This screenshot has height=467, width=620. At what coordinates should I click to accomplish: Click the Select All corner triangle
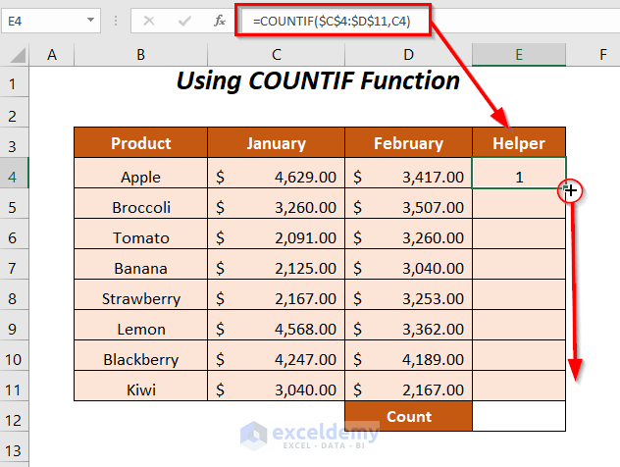pos(16,56)
